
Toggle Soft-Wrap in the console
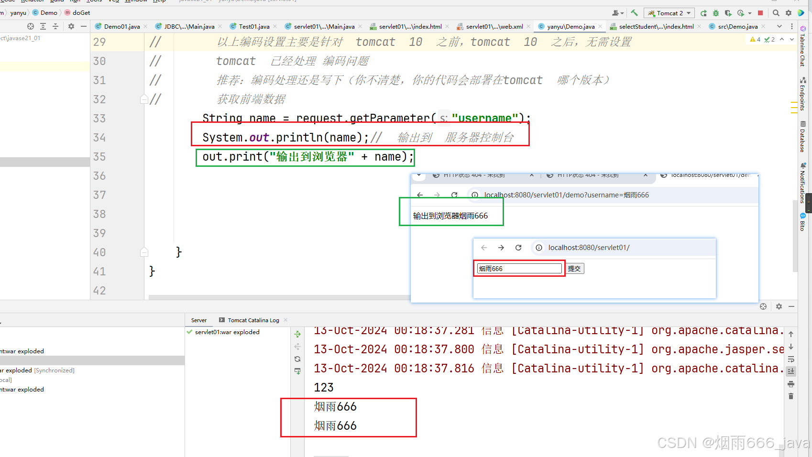(791, 359)
